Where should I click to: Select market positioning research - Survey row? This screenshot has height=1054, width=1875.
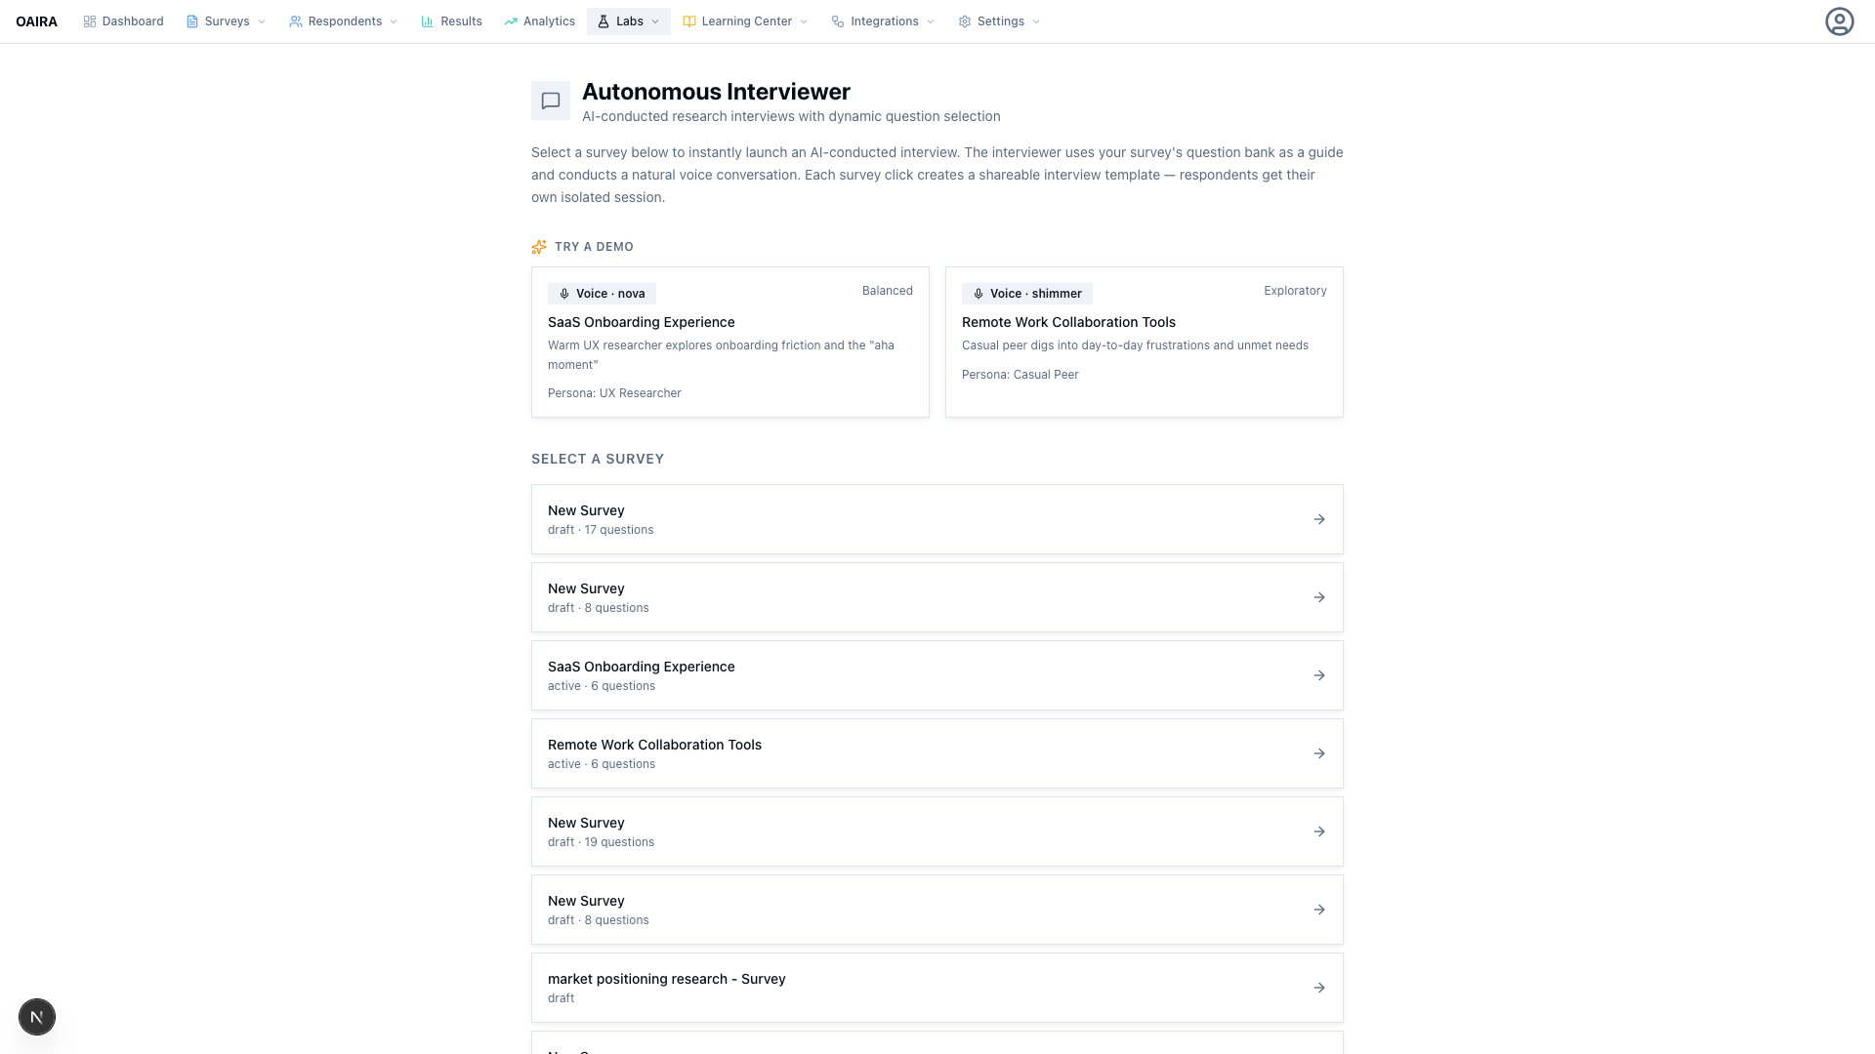[x=937, y=988]
